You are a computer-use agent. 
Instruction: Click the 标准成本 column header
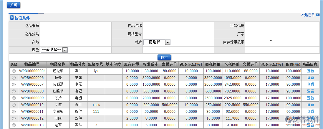click(151, 64)
